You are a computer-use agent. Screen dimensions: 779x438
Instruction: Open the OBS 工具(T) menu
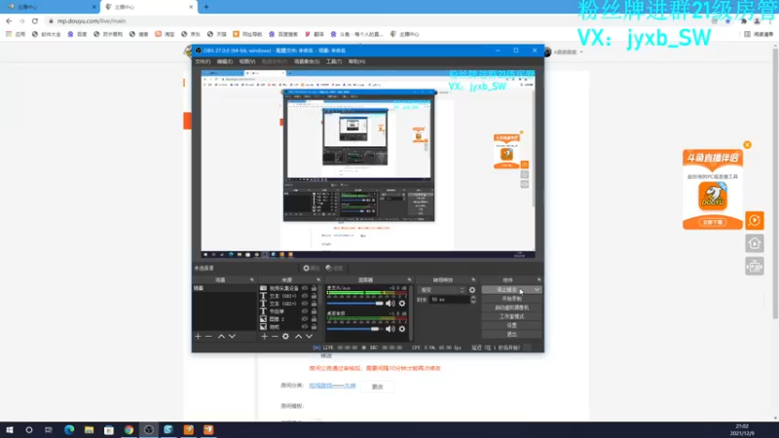[x=334, y=61]
